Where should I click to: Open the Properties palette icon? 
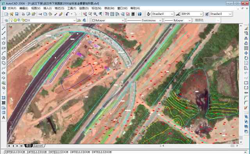tap(107, 14)
